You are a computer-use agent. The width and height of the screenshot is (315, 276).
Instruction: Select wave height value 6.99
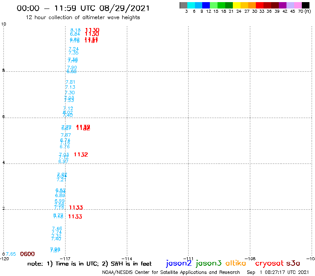(x=60, y=201)
